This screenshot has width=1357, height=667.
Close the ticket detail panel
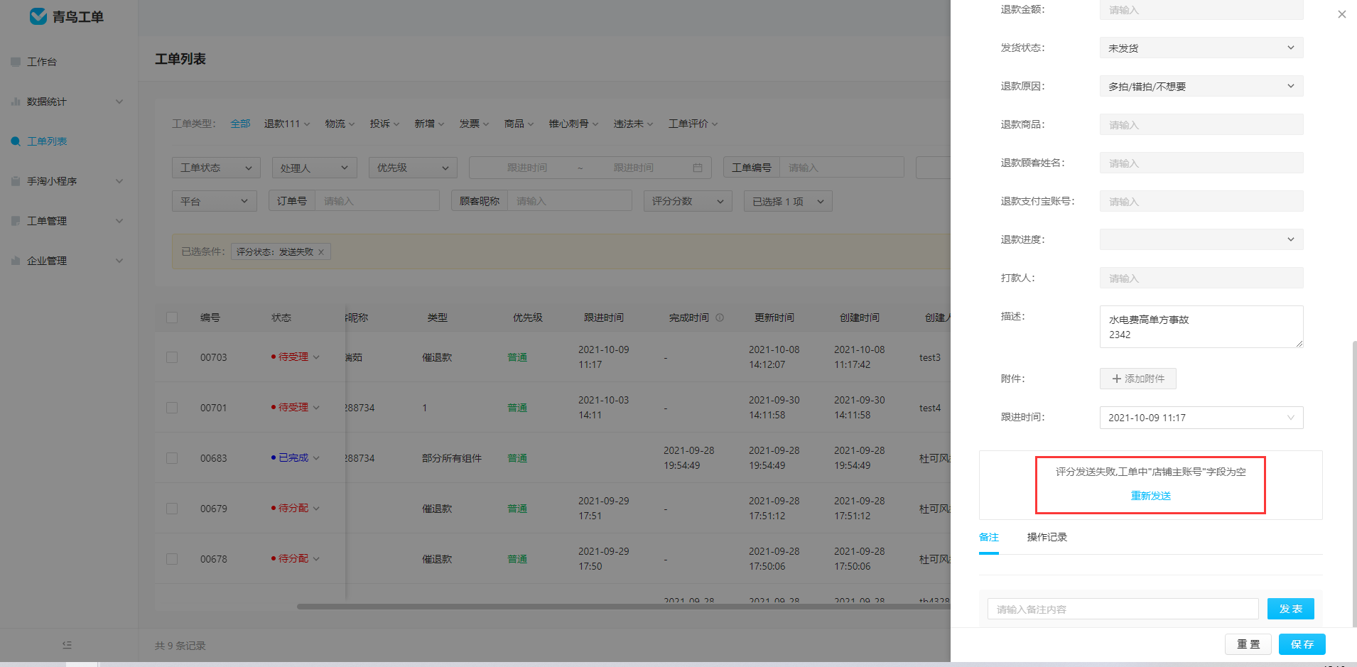coord(1341,14)
